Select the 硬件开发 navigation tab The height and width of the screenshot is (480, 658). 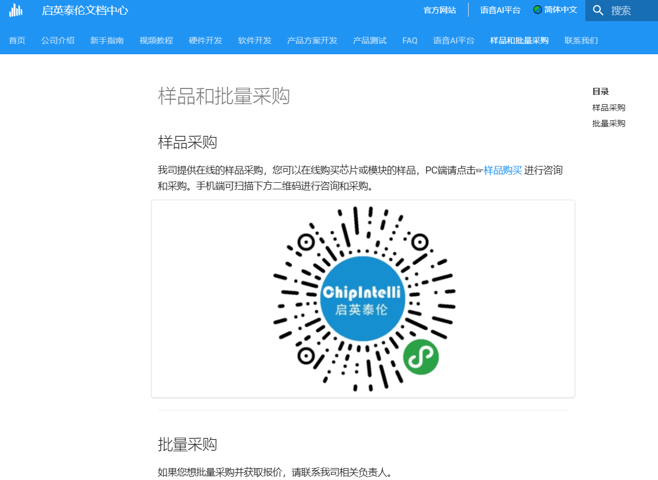point(206,41)
